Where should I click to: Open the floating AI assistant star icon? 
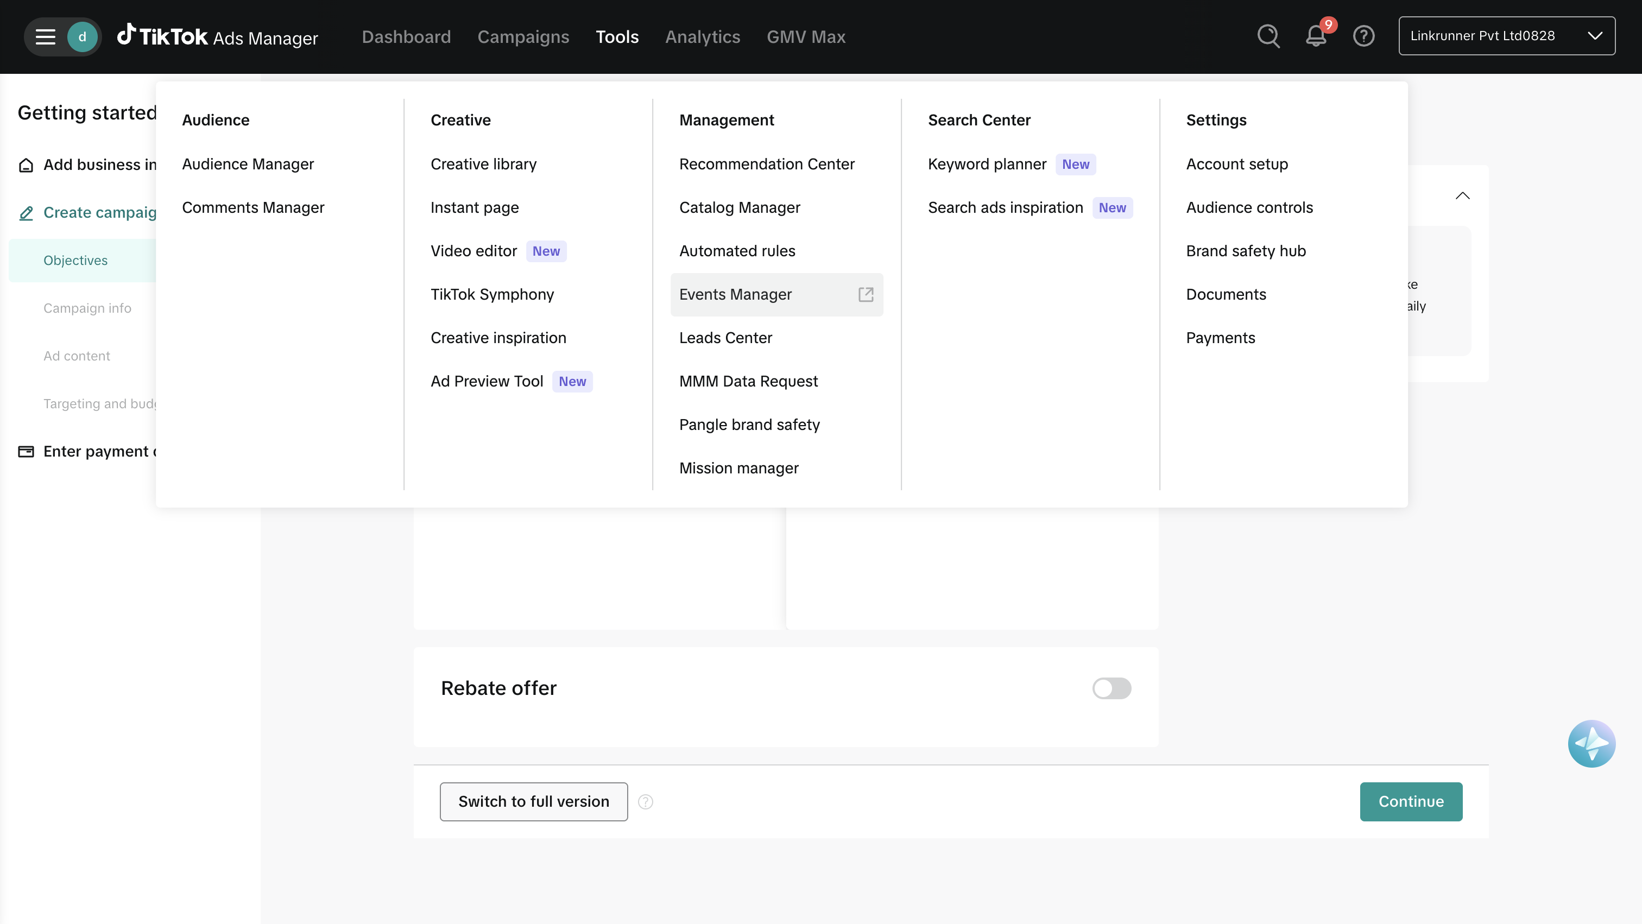click(x=1591, y=744)
